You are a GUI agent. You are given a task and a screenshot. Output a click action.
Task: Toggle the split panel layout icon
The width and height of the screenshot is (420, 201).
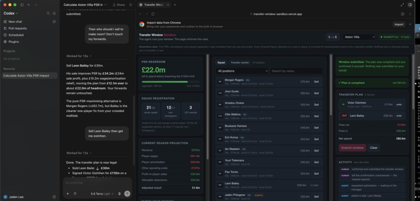[x=410, y=5]
